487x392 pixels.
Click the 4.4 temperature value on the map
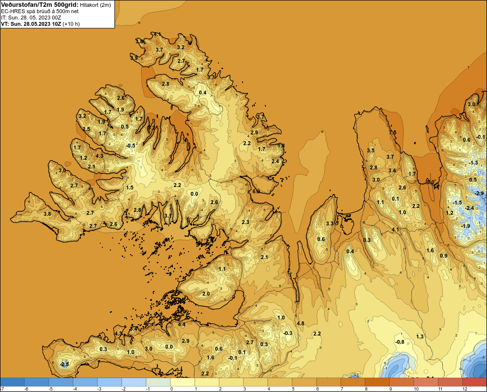point(182,324)
